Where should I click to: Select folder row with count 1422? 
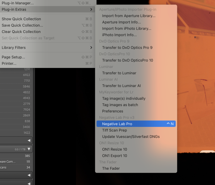click(15, 133)
